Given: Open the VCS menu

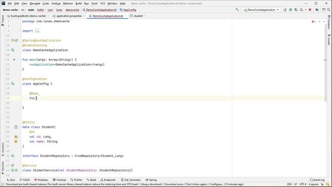Looking at the screenshot, I should (103, 4).
